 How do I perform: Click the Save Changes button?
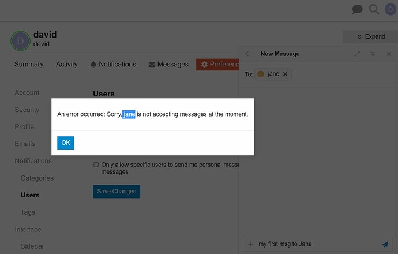pos(117,191)
